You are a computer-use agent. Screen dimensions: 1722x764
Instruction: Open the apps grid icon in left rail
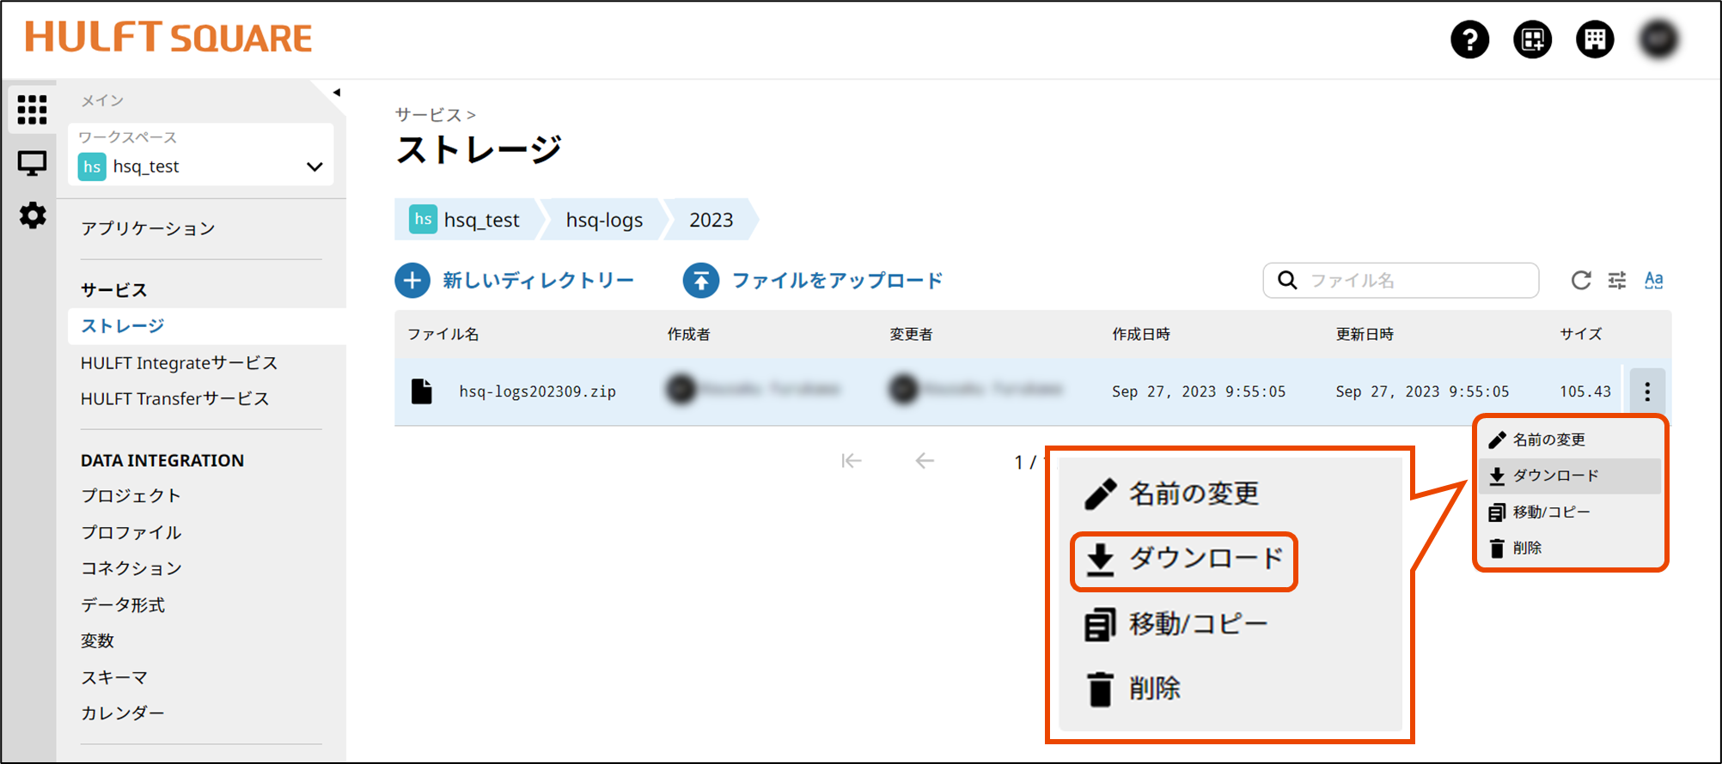pos(32,110)
